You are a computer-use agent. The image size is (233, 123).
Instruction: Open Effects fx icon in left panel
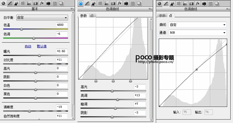tap(42, 3)
